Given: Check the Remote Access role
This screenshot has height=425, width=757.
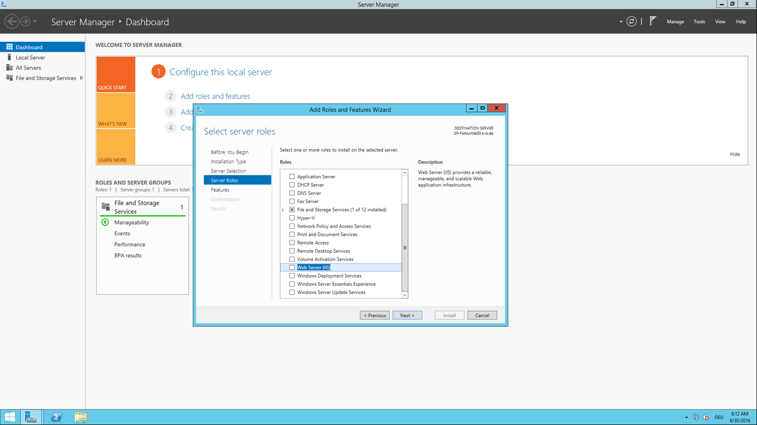Looking at the screenshot, I should click(292, 243).
